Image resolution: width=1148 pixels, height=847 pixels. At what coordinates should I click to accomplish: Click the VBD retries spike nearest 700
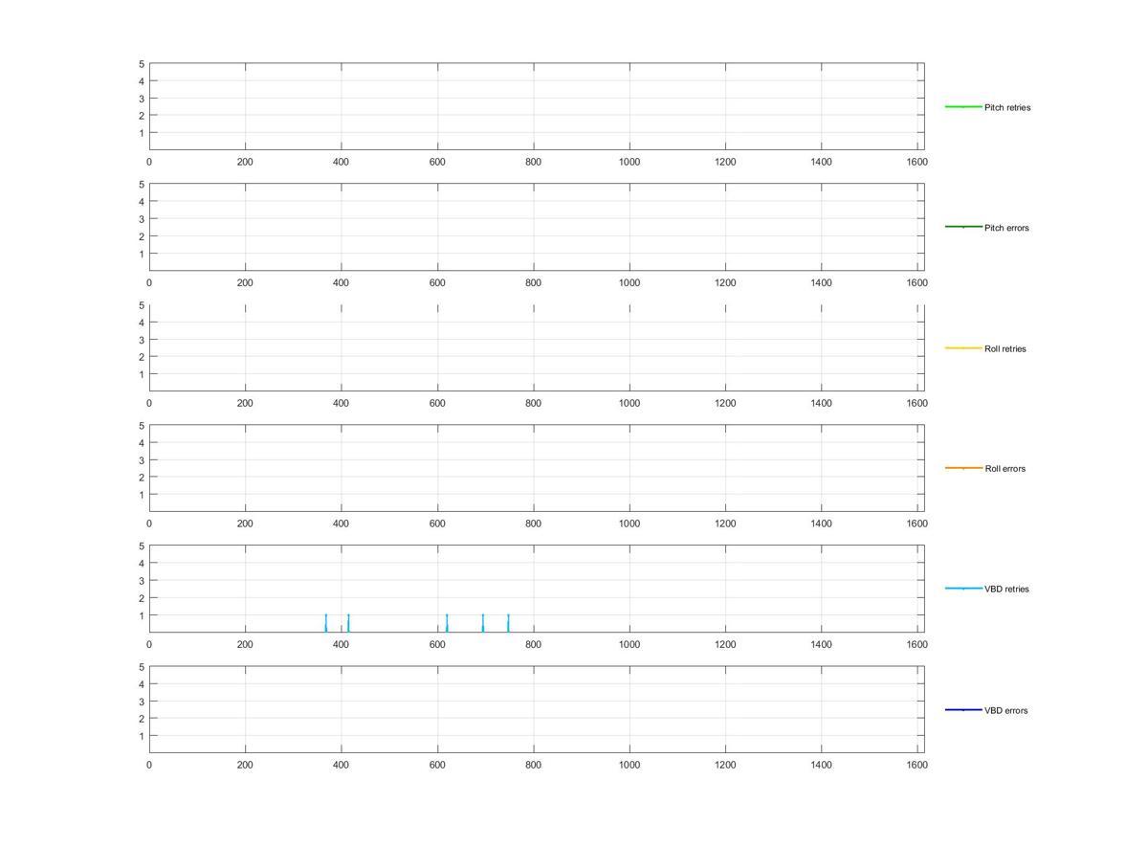pos(483,623)
